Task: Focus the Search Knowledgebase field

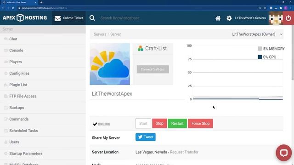Action: click(121, 18)
